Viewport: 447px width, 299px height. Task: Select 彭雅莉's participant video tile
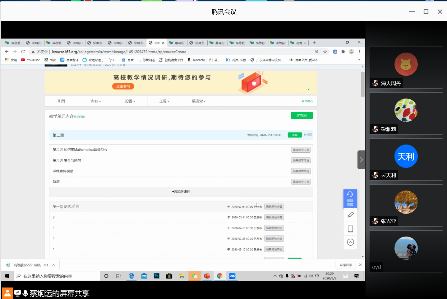pos(406,113)
